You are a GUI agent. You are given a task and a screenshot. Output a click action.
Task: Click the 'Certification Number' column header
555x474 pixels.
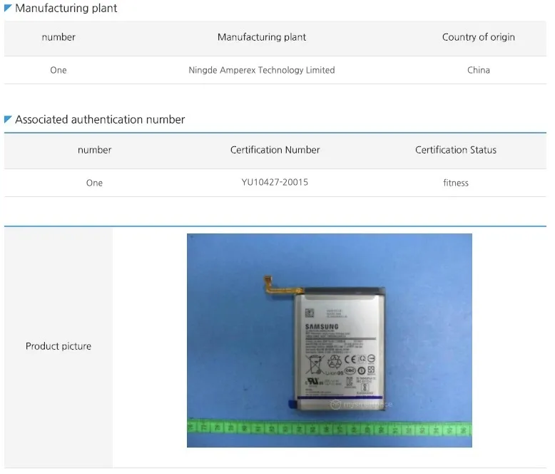tap(275, 150)
